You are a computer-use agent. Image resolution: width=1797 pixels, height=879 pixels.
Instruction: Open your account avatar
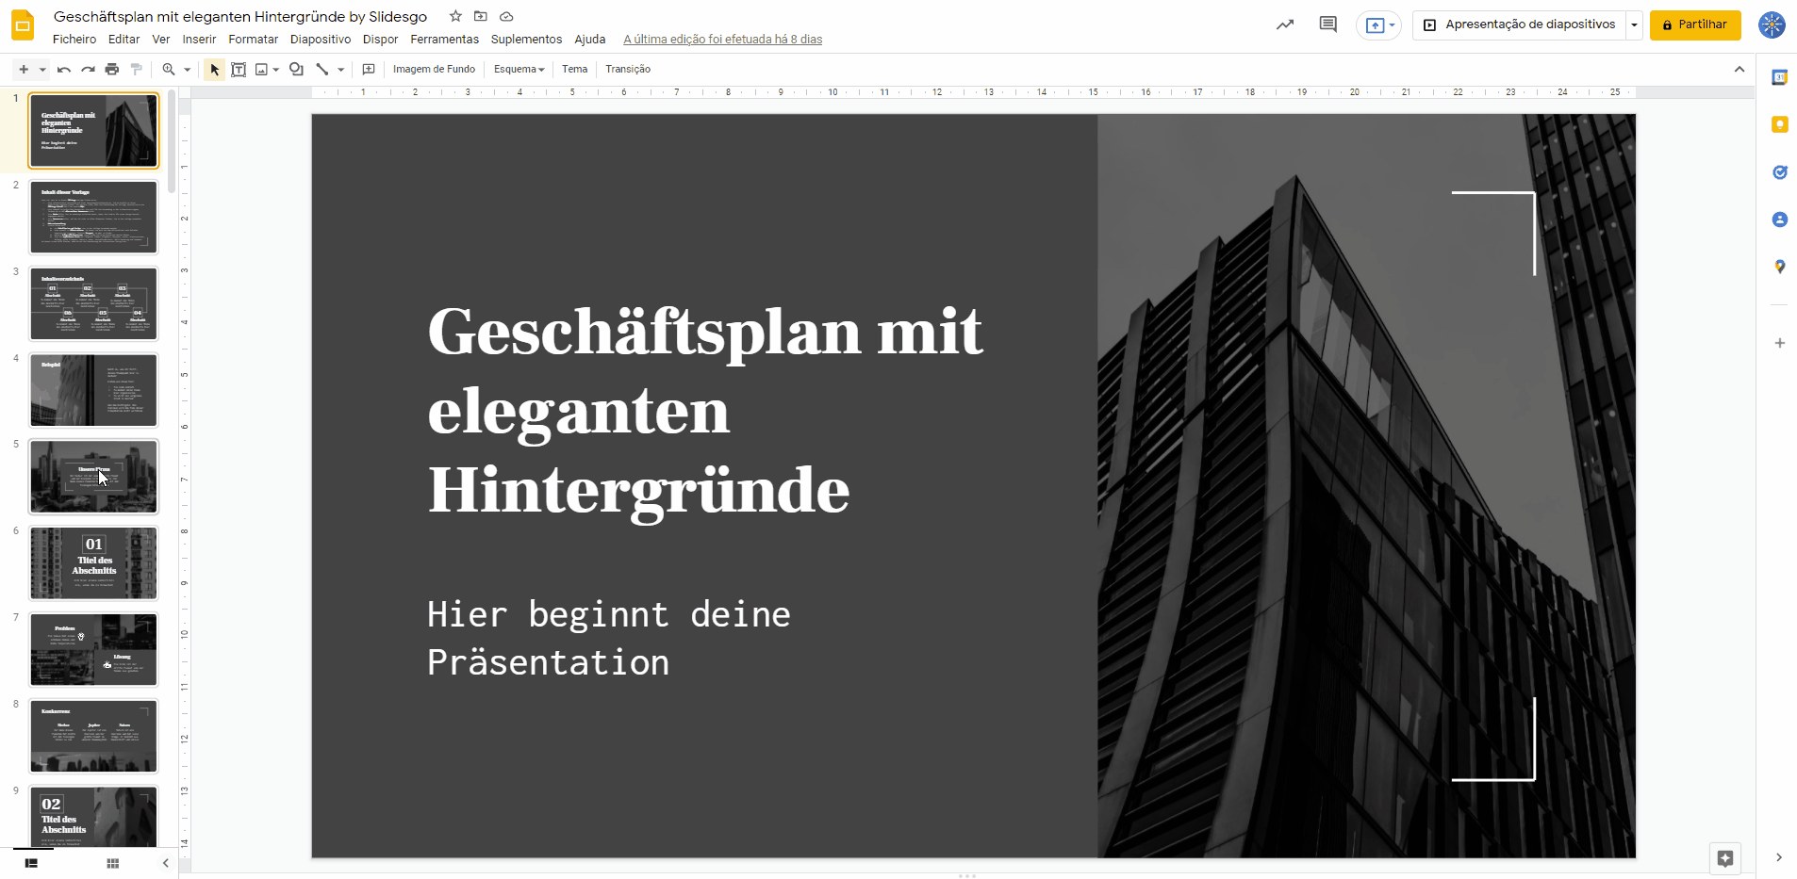click(1772, 24)
